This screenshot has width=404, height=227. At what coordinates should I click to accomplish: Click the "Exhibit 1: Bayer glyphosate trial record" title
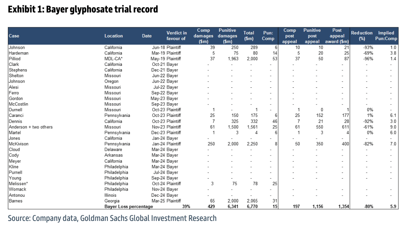83,9
